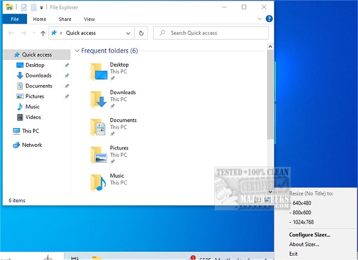Click the pin icon beside sidebar Pictures

67,96
